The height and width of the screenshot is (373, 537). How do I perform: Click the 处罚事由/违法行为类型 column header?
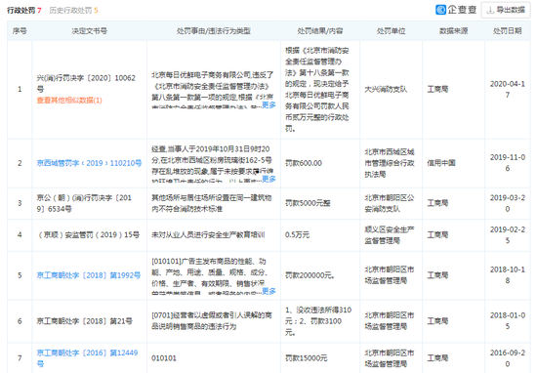214,31
